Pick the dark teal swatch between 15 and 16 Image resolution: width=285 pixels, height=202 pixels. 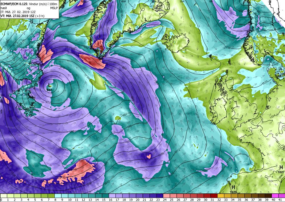tap(106, 196)
